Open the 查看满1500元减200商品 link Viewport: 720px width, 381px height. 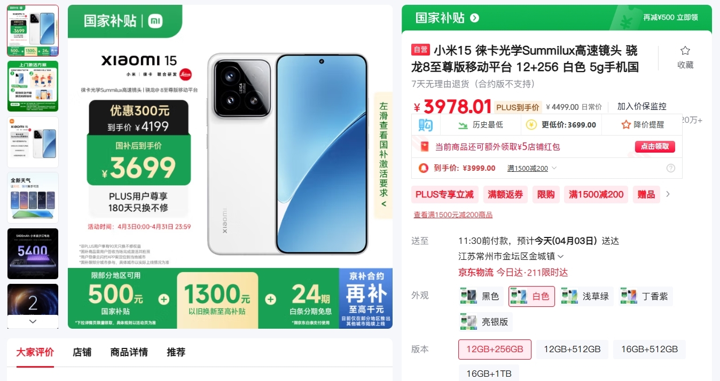[453, 215]
